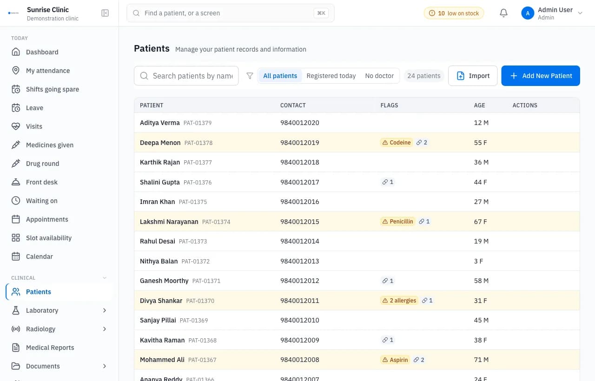Expand the Radiology submenu
Screen dimensions: 595x381
coord(105,329)
